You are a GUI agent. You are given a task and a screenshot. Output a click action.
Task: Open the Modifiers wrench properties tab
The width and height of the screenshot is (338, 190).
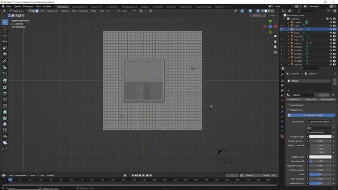282,112
